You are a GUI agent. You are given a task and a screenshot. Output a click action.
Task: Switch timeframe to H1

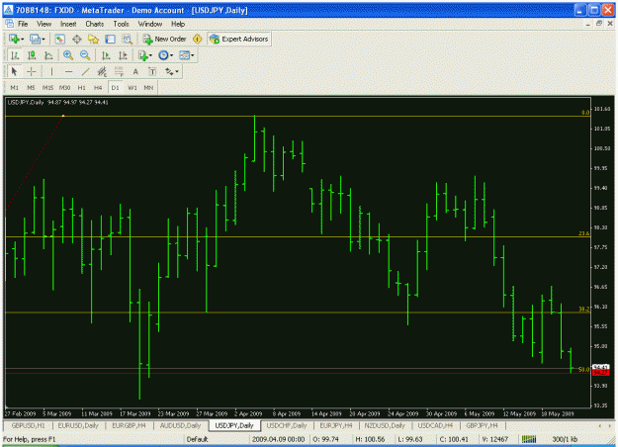coord(82,88)
